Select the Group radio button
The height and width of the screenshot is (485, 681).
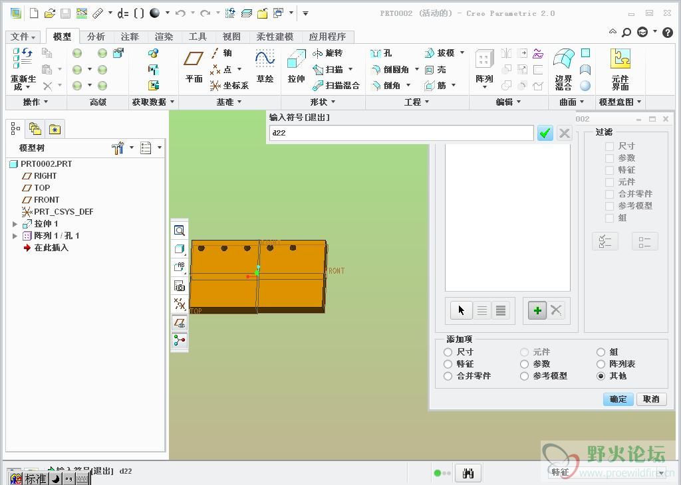[601, 352]
